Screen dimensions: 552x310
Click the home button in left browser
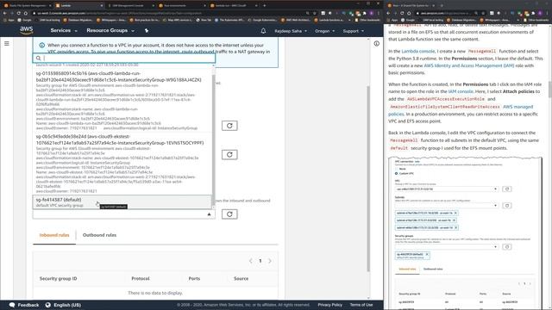25,13
